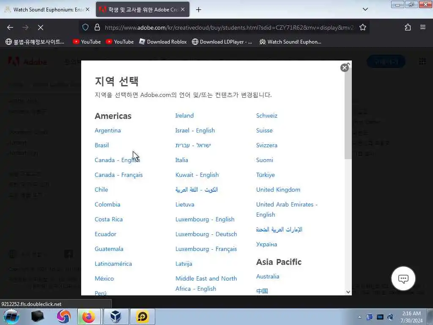Screen dimensions: 433x325
Task: Open the extensions puzzle icon
Action: [408, 28]
